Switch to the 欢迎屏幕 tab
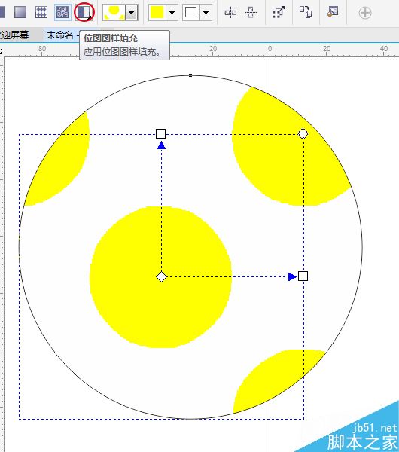Screen dimensions: 399x452 (14, 35)
